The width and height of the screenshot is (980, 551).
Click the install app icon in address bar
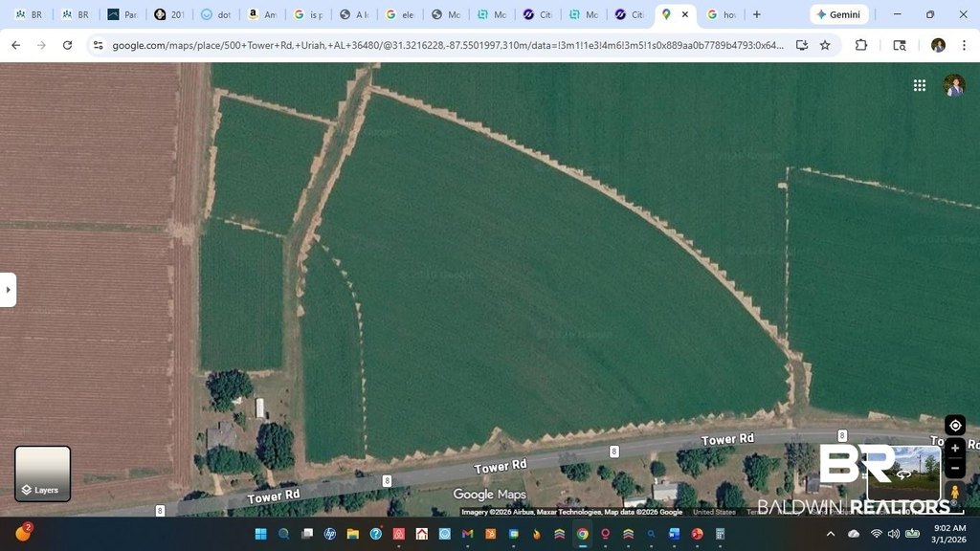802,45
